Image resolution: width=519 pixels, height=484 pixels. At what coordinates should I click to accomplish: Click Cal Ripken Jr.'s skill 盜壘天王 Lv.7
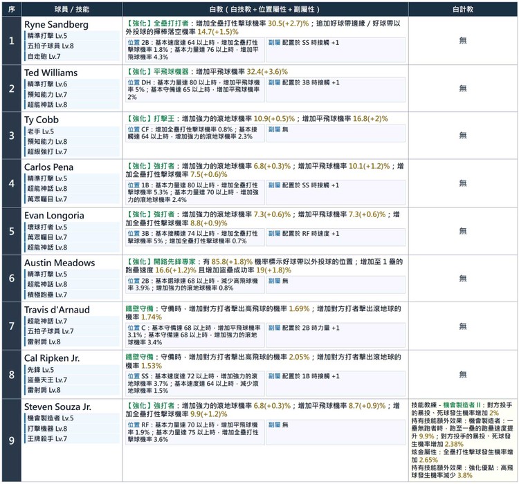coord(72,380)
